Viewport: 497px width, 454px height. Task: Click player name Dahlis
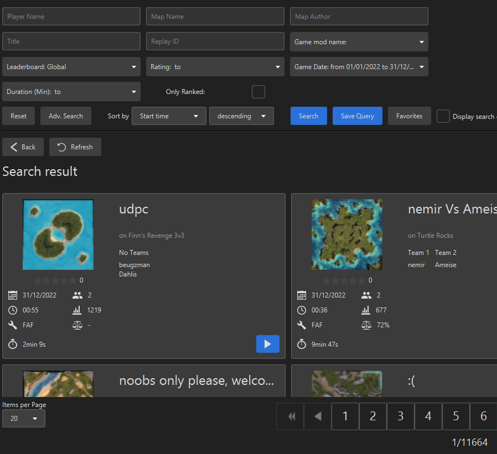[128, 274]
